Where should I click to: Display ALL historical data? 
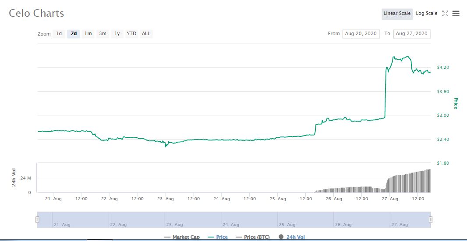point(146,34)
